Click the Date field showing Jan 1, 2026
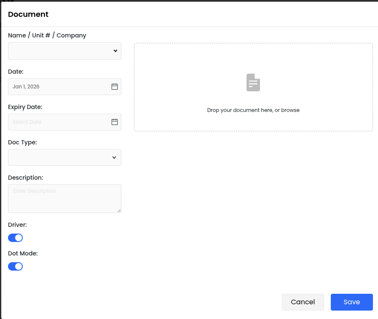This screenshot has width=378, height=319. click(59, 87)
